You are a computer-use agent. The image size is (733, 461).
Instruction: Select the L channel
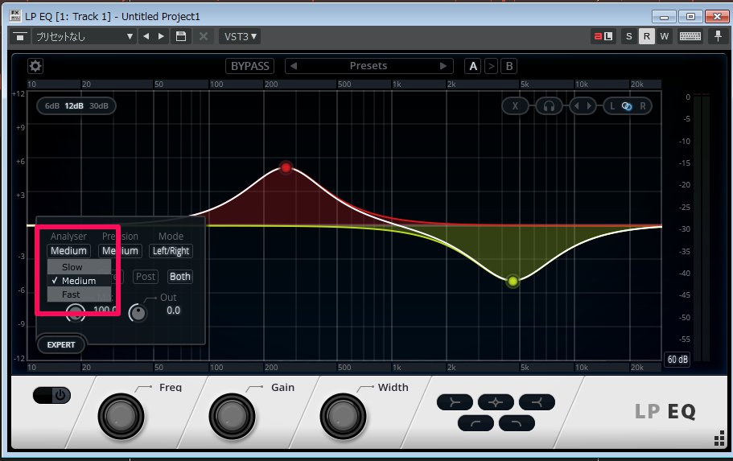click(612, 106)
